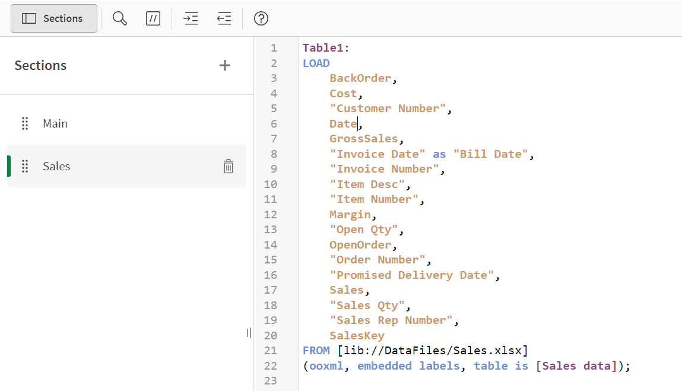
Task: Click "Invoice Date" in the code
Action: pyautogui.click(x=377, y=154)
